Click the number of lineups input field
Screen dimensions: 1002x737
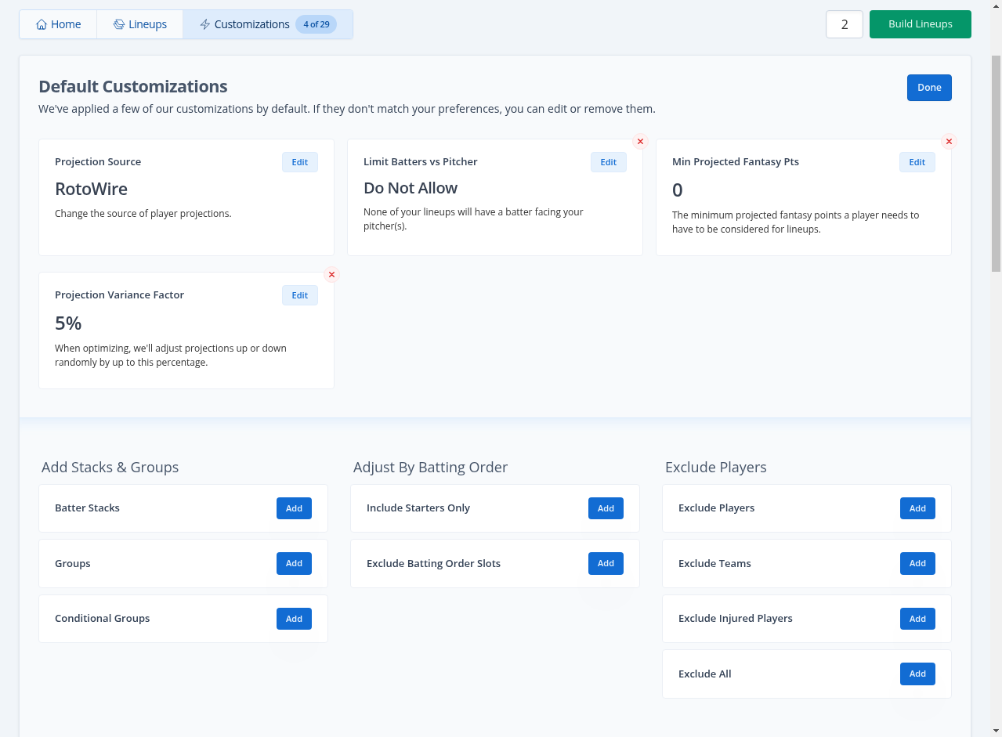844,24
